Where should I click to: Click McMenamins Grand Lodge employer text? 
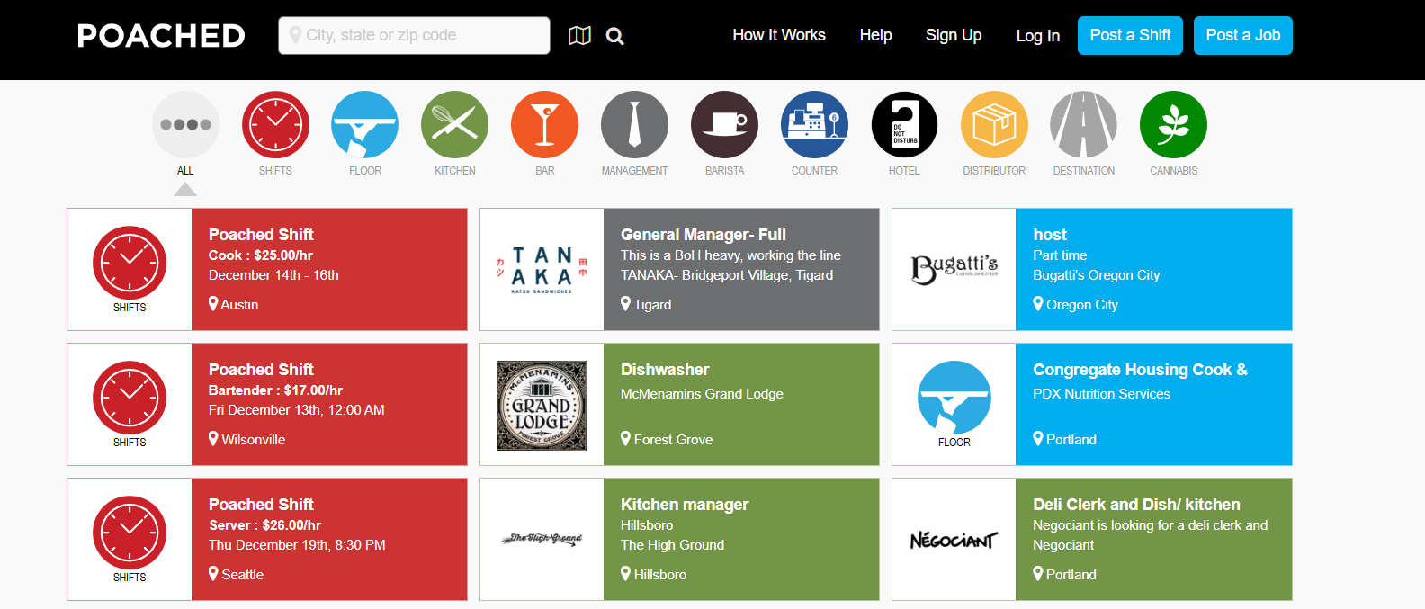(x=702, y=394)
